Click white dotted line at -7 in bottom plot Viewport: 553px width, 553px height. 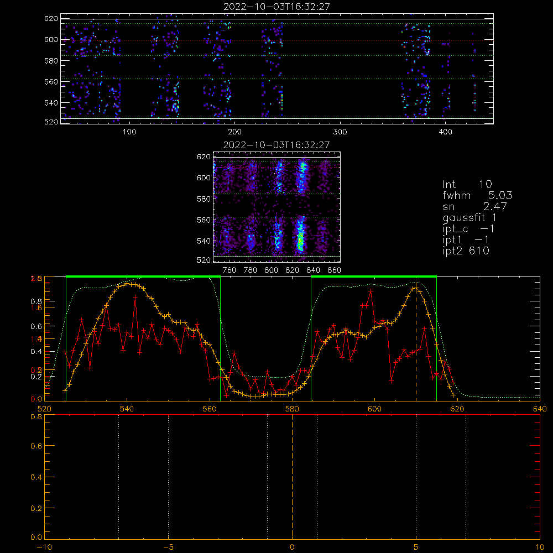(x=118, y=477)
